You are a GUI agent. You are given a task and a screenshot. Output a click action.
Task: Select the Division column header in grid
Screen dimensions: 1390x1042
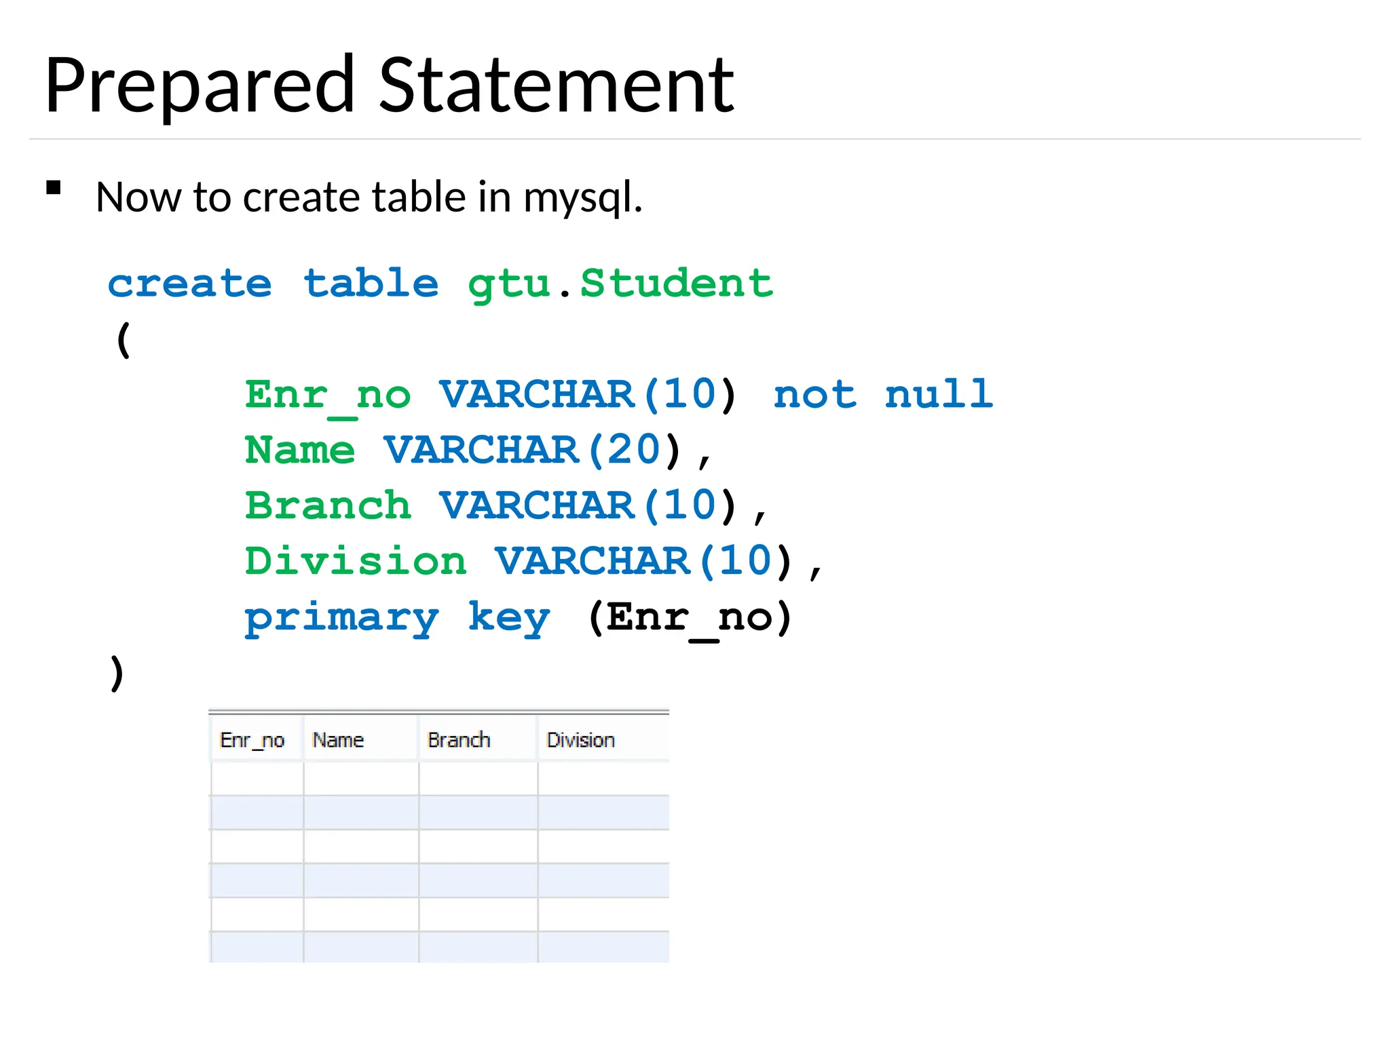pyautogui.click(x=581, y=740)
